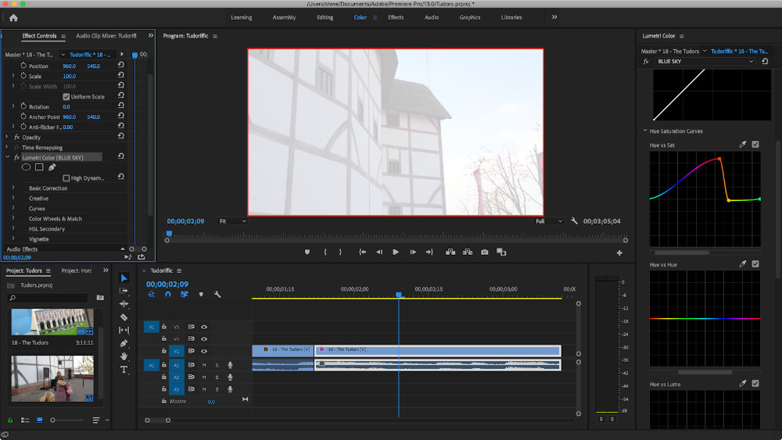The image size is (782, 440).
Task: Pick the Ripple Edit tool
Action: click(124, 304)
